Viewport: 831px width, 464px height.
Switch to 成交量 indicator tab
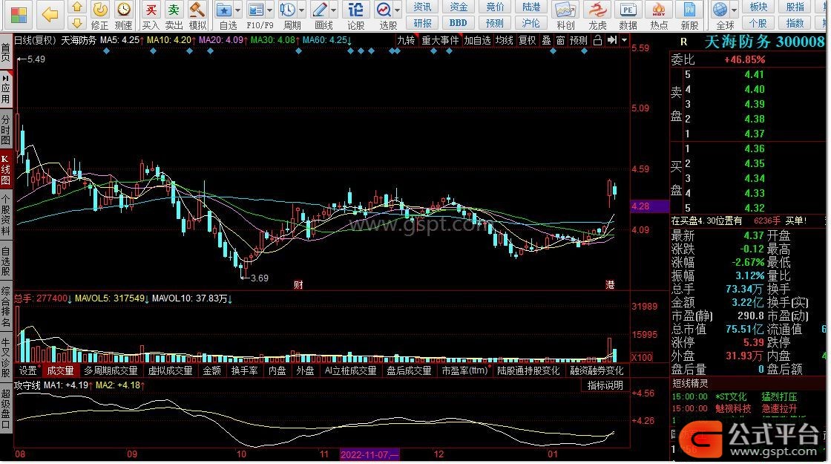pos(60,370)
